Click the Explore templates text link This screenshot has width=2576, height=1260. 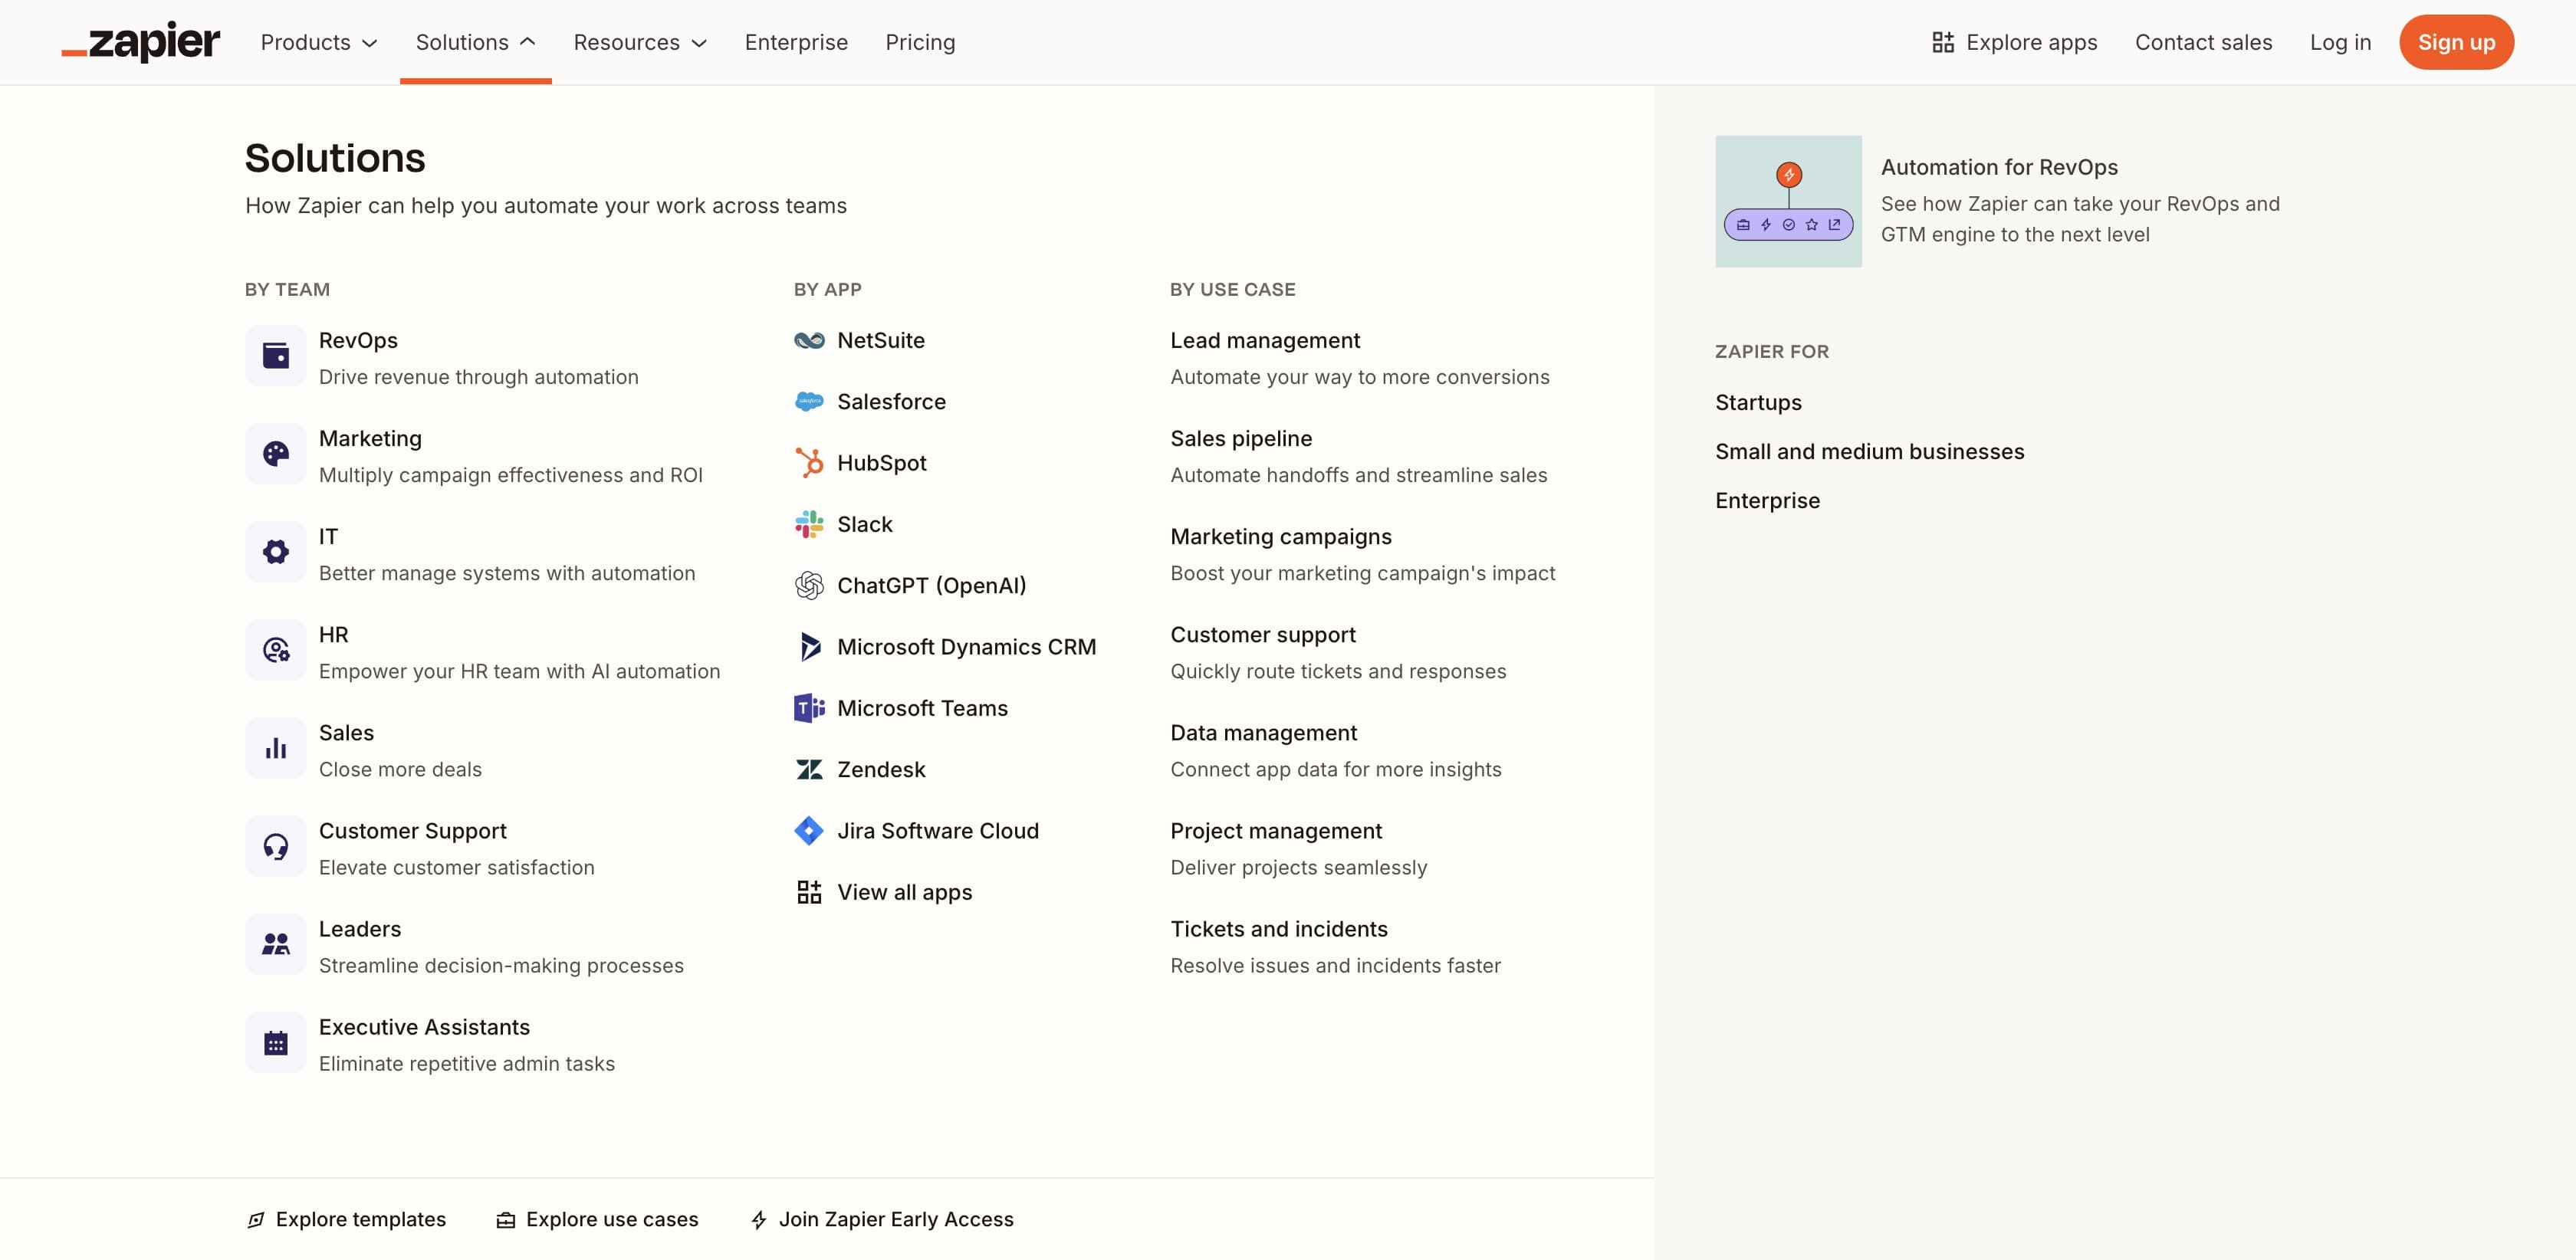point(361,1219)
